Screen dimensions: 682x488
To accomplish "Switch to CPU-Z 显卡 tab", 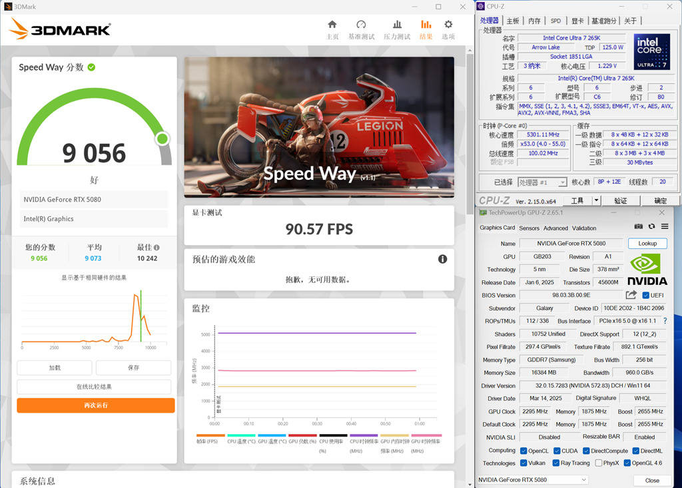I will pos(577,21).
